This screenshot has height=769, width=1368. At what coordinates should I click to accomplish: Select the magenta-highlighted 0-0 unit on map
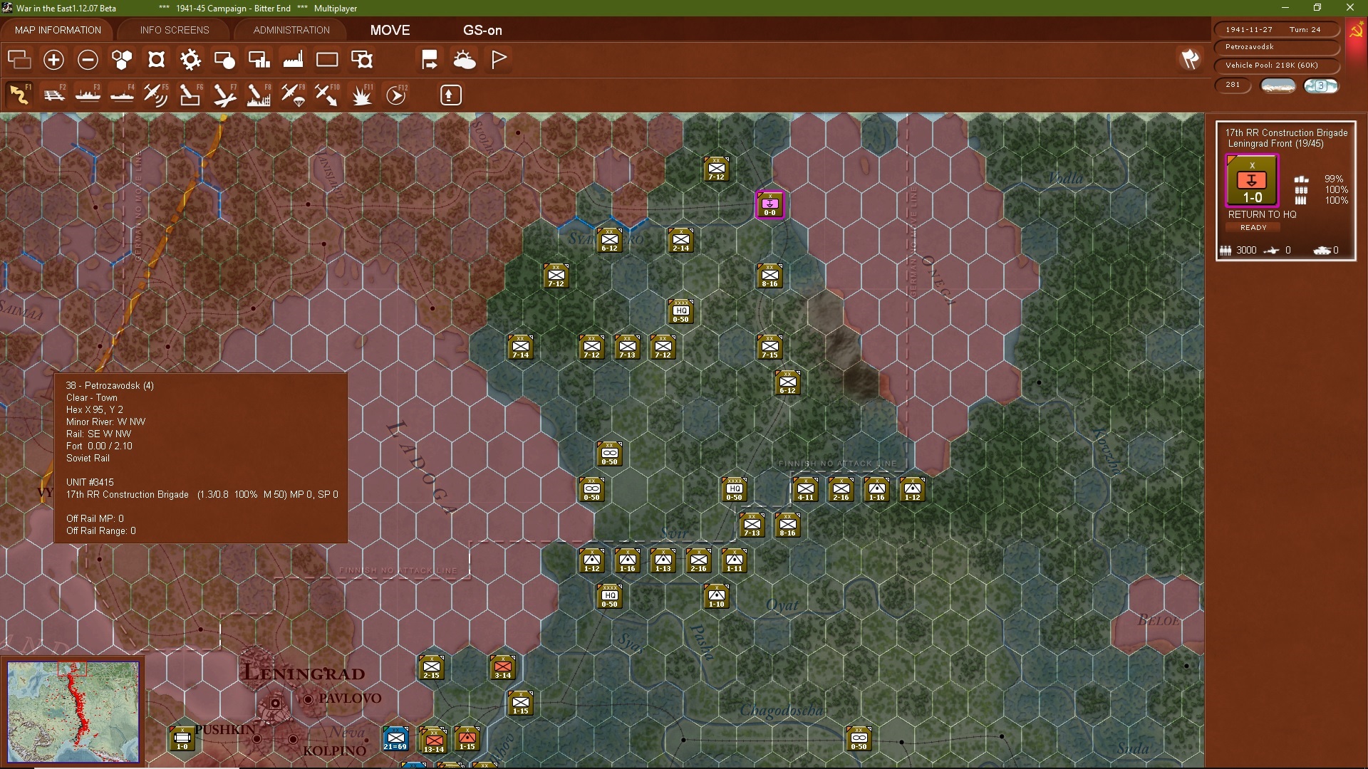tap(769, 204)
